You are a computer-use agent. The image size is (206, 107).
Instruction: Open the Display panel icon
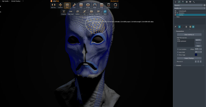tap(190, 2)
